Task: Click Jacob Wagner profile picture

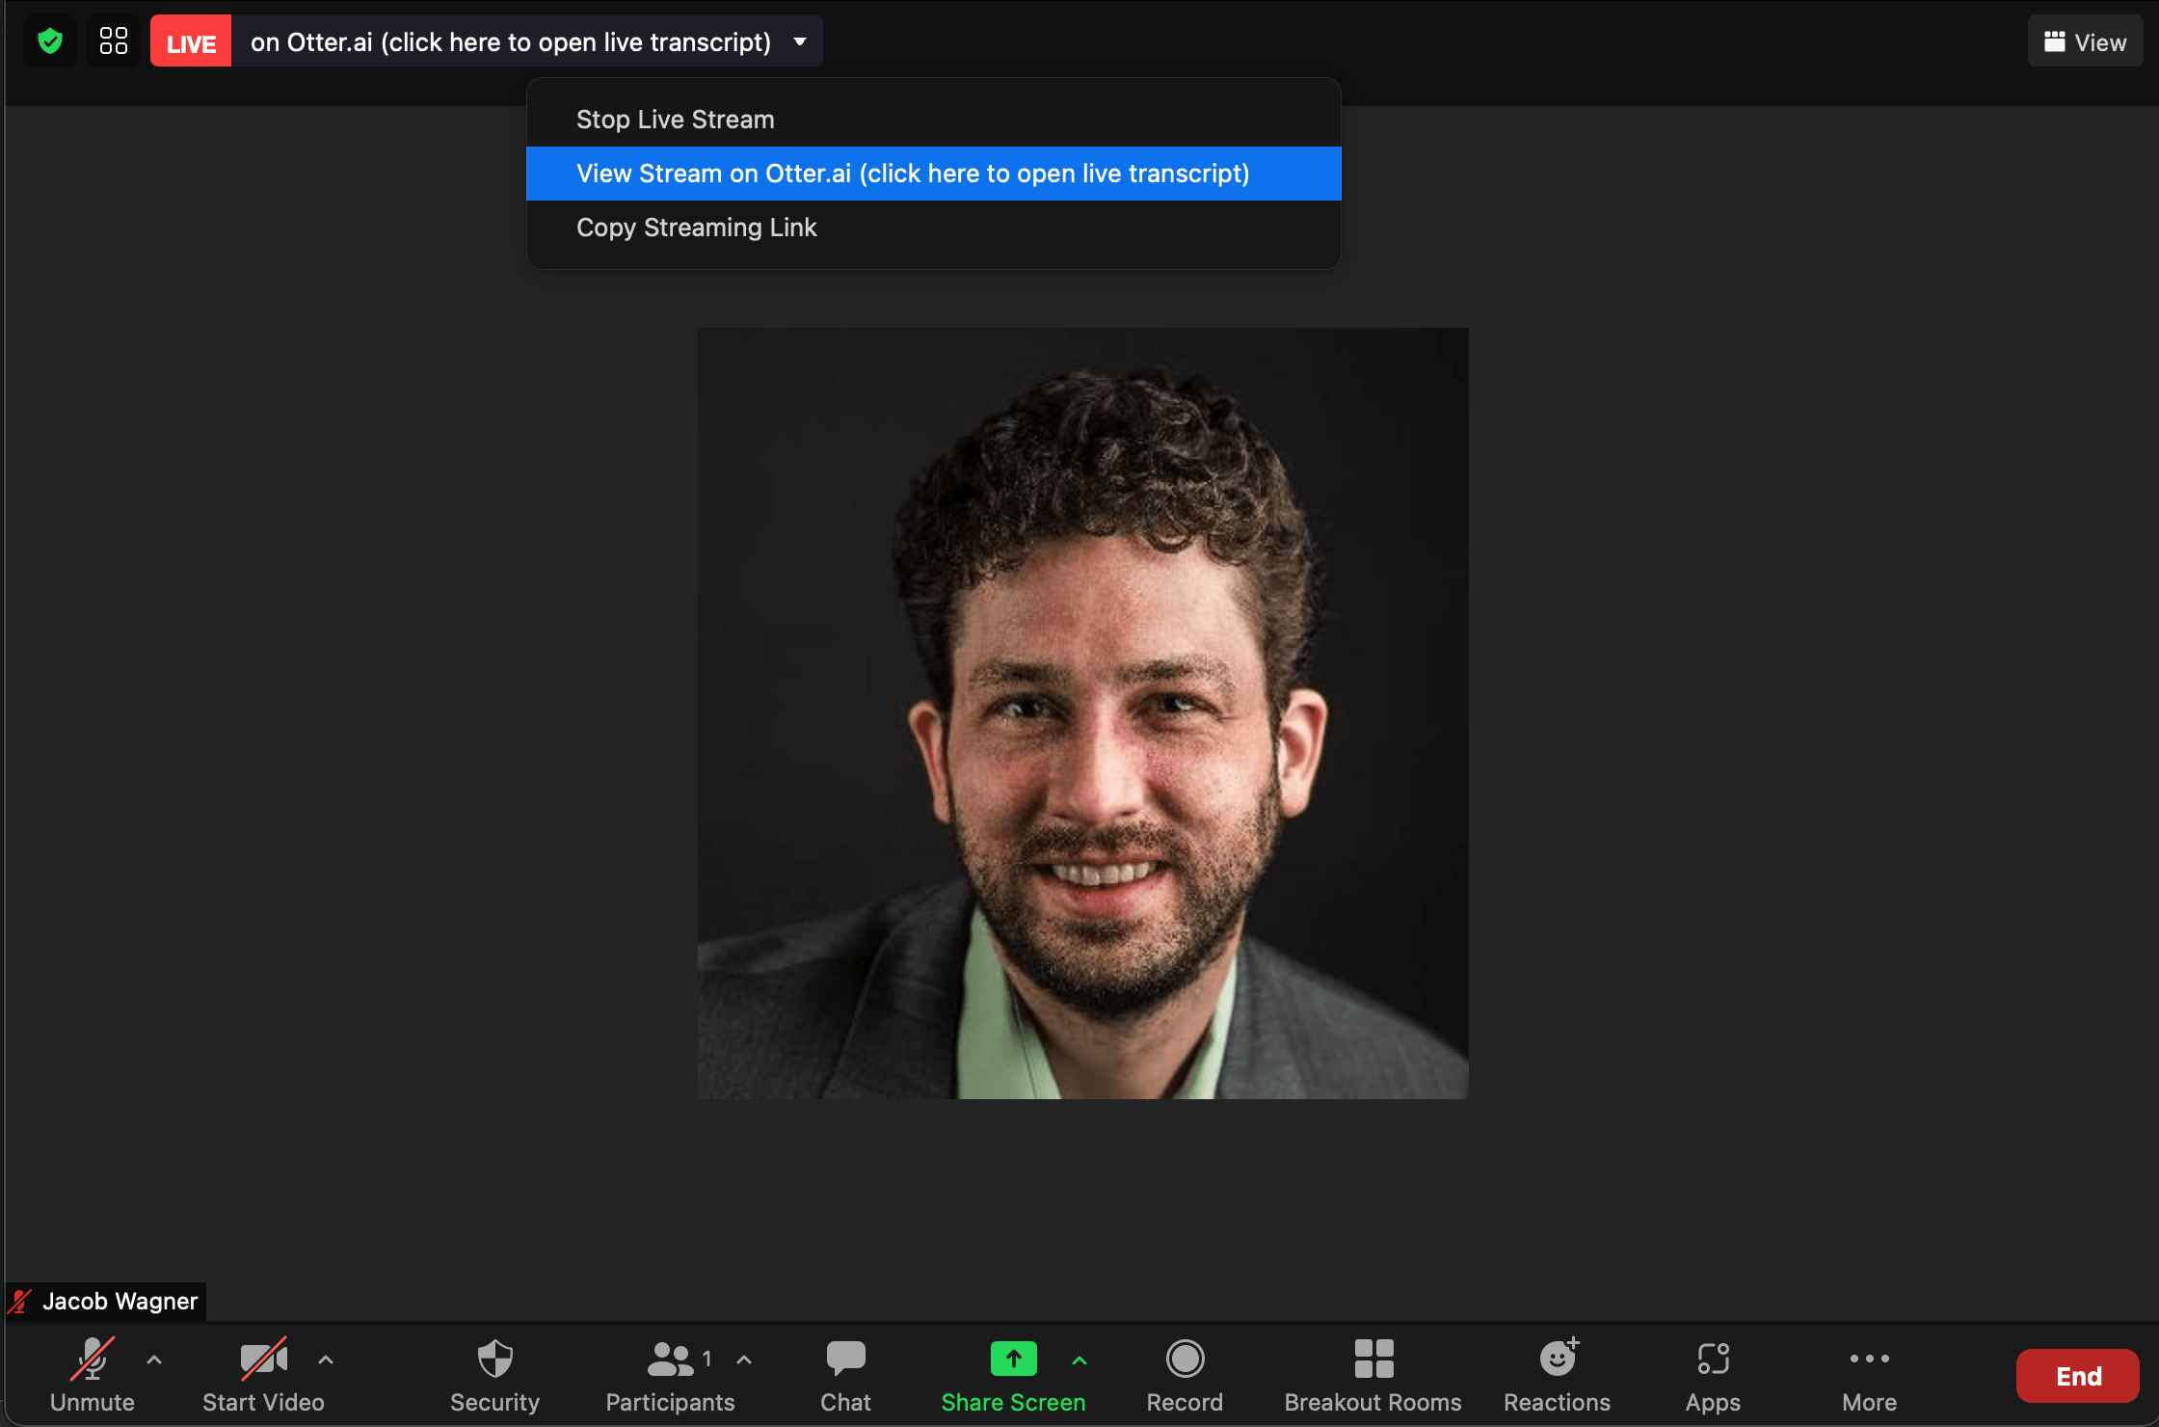Action: tap(1083, 713)
